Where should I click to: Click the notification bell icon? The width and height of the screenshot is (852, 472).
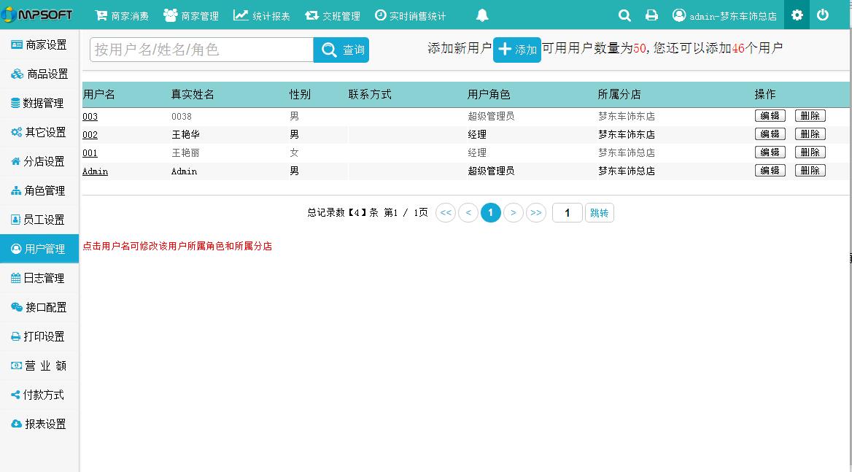pos(482,15)
